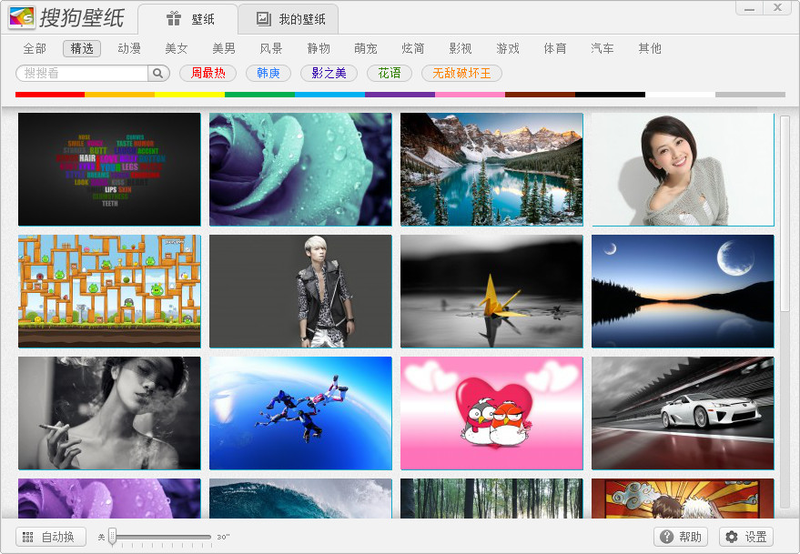800x554 pixels.
Task: Filter wallpapers by pink color
Action: click(470, 95)
